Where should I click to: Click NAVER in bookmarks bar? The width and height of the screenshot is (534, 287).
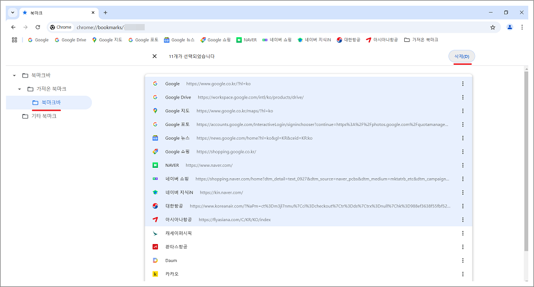pos(246,40)
